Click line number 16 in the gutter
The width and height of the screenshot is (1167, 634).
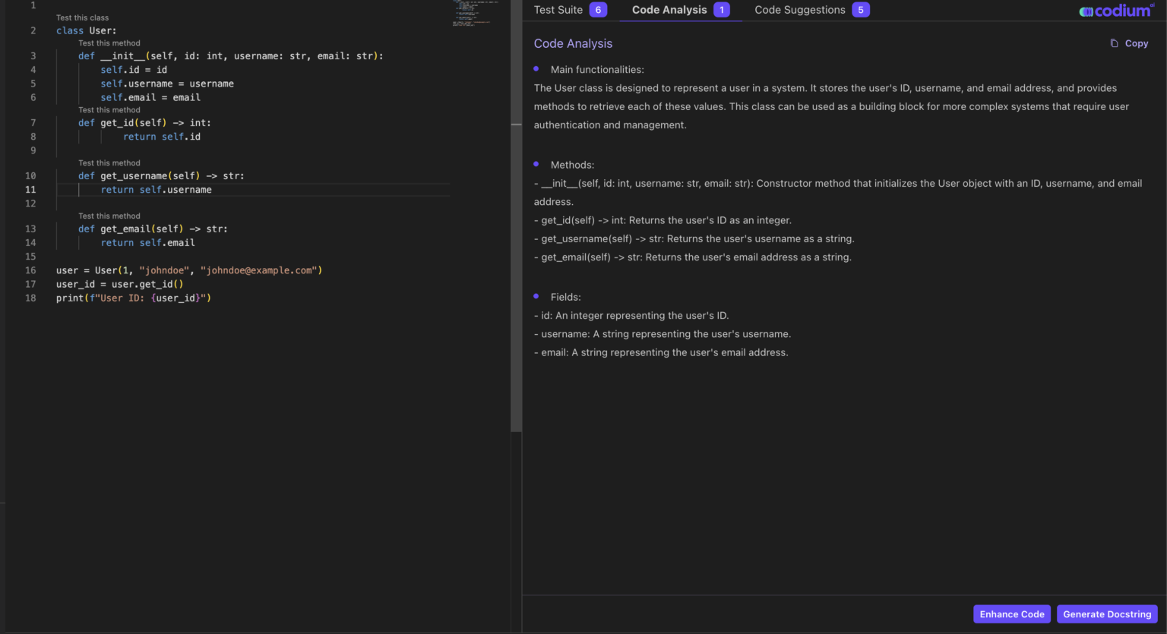tap(30, 270)
